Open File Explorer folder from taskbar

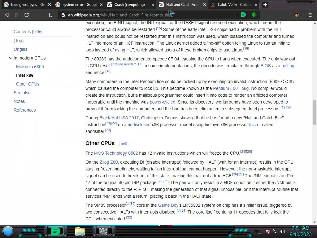click(80, 231)
